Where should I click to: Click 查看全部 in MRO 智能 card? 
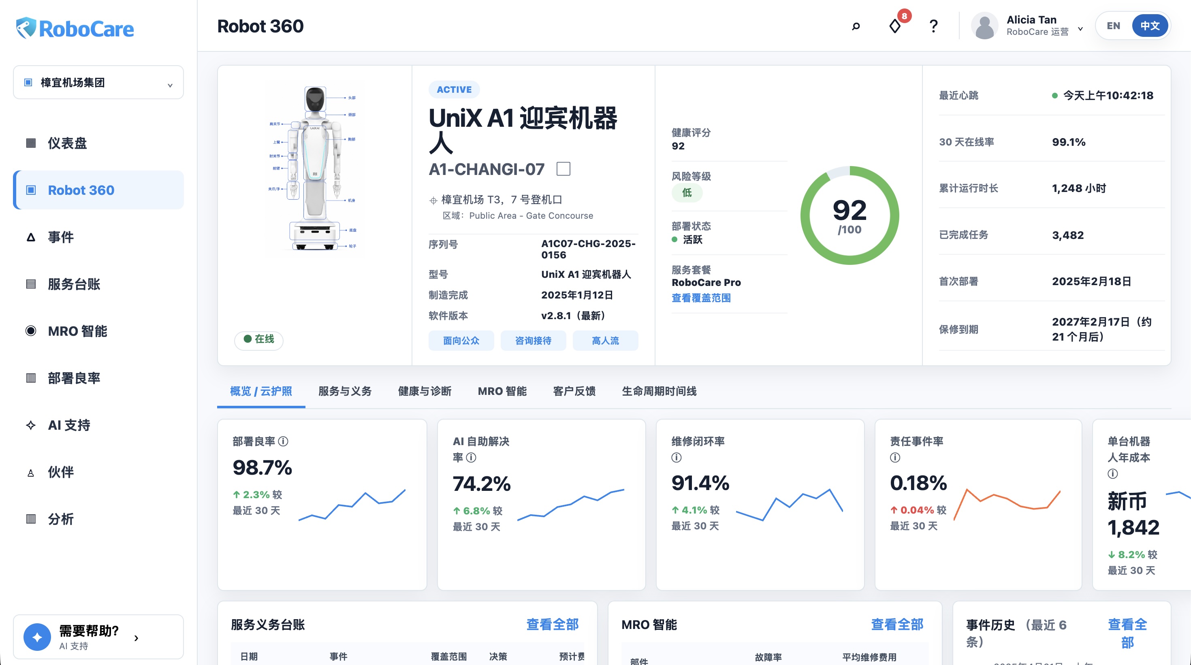[x=897, y=625]
